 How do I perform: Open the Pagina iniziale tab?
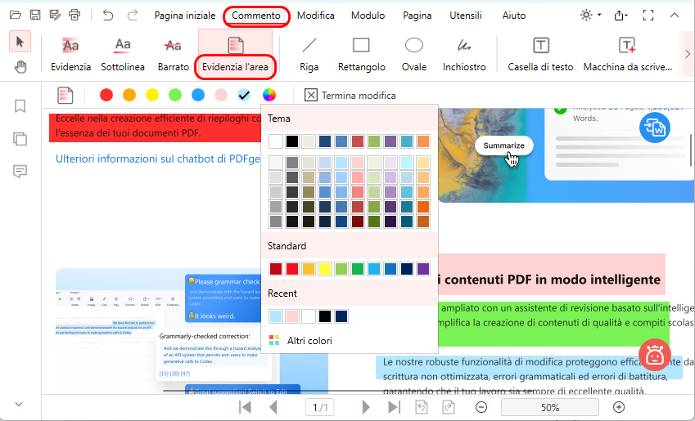185,16
